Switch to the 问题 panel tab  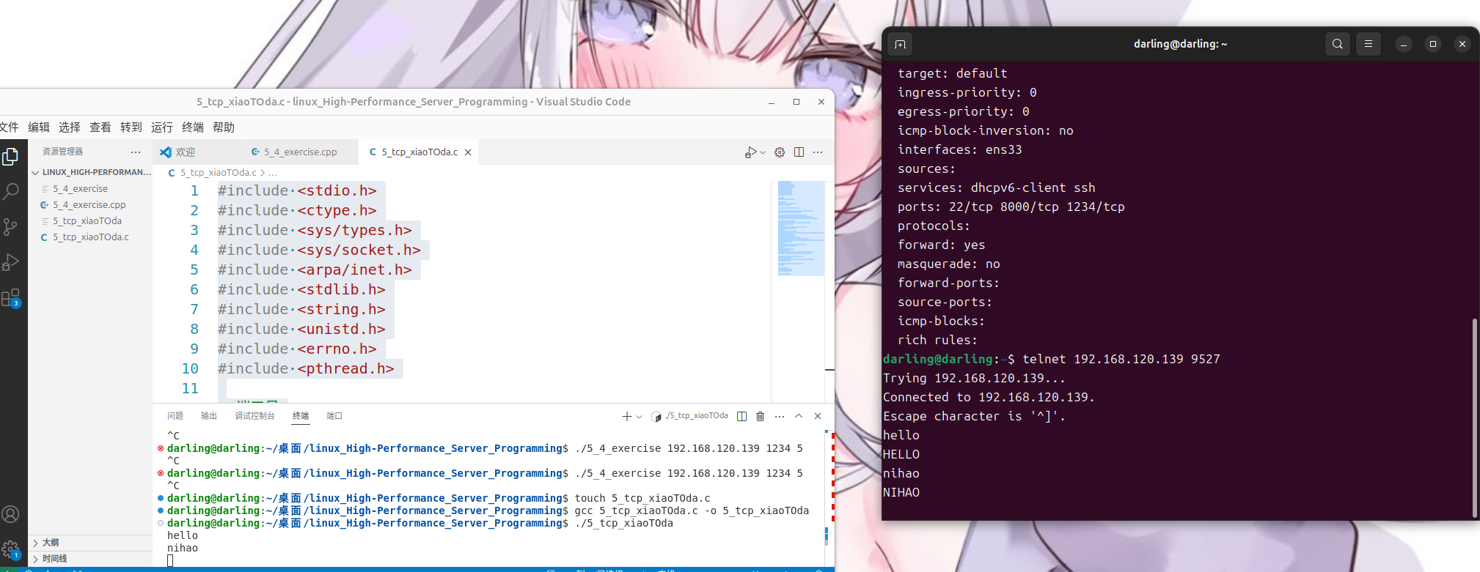175,416
